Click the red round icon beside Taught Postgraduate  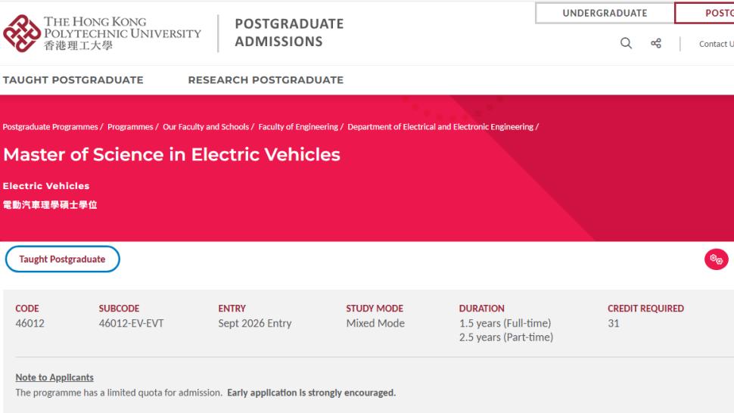(716, 259)
